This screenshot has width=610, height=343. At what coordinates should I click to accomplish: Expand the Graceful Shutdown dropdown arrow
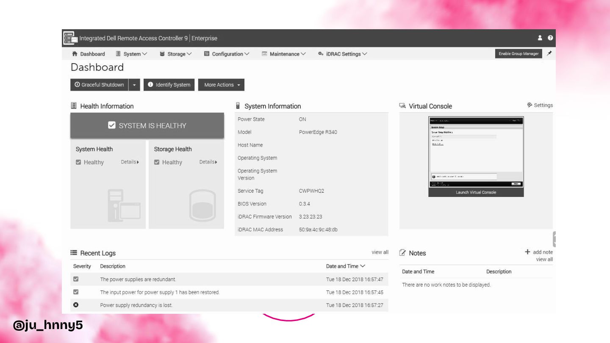[x=134, y=85]
